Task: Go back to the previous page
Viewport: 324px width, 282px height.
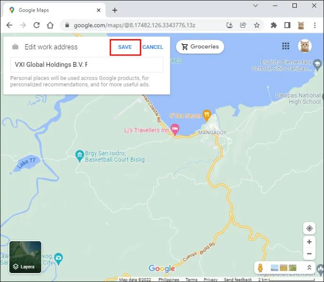Action: pyautogui.click(x=9, y=25)
